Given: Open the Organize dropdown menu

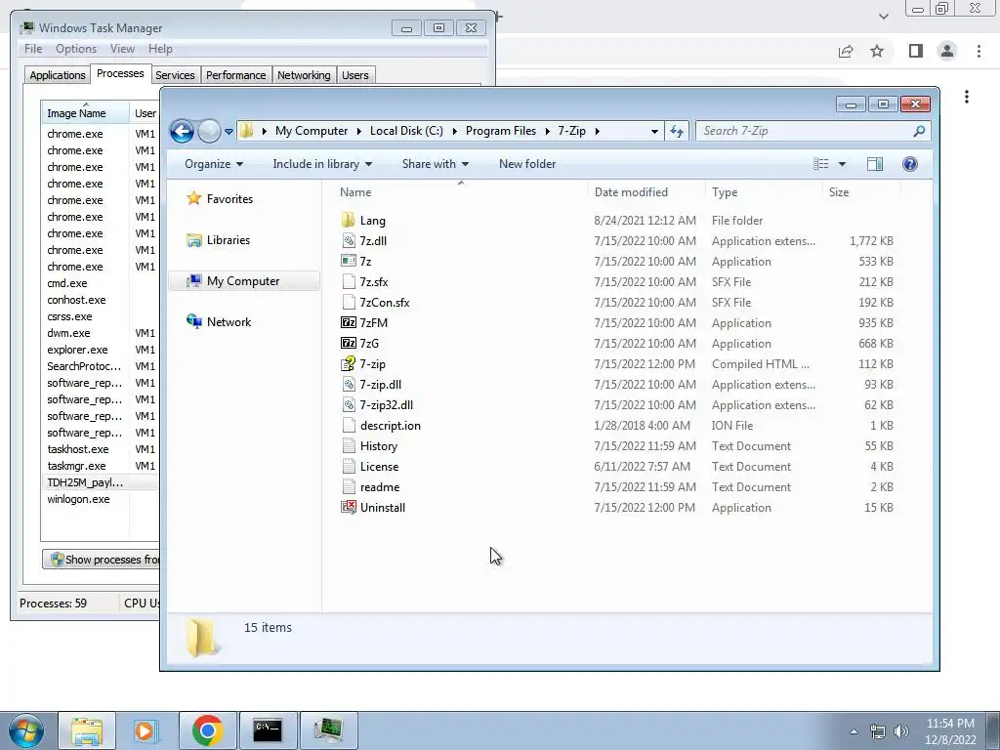Looking at the screenshot, I should pos(214,164).
